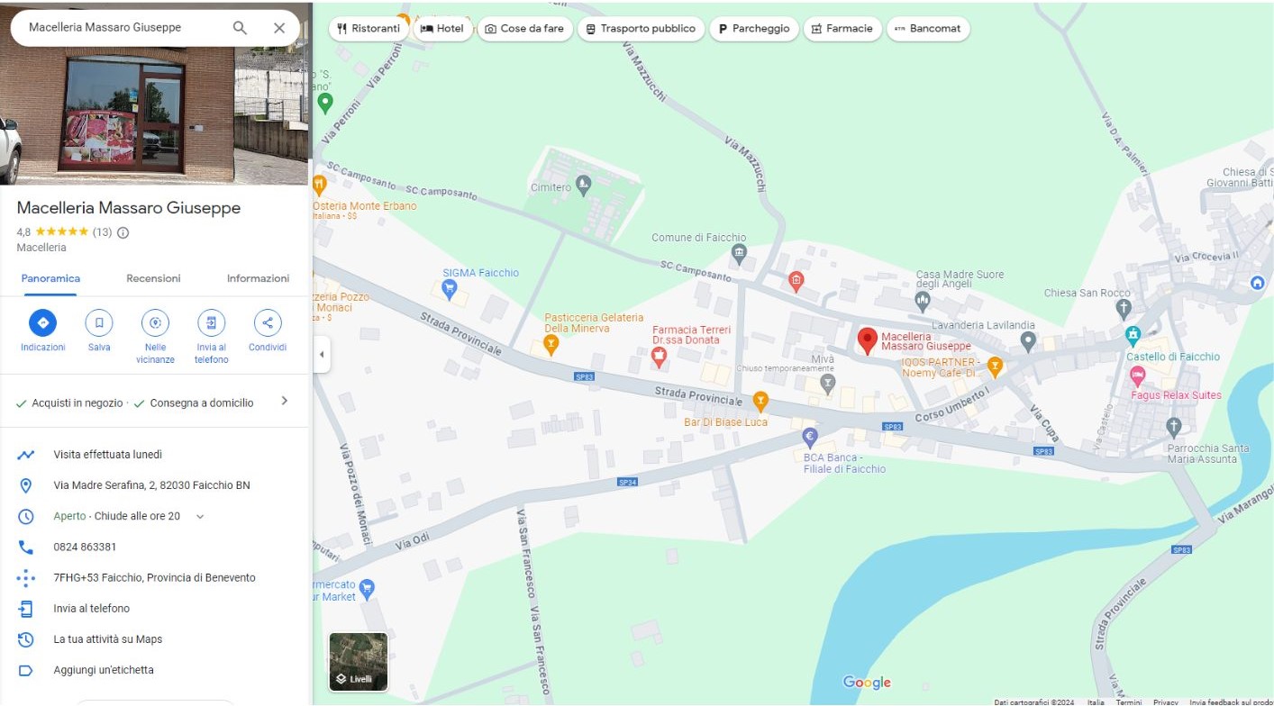This screenshot has height=706, width=1274.
Task: Click the reviews count (13)
Action: click(102, 232)
